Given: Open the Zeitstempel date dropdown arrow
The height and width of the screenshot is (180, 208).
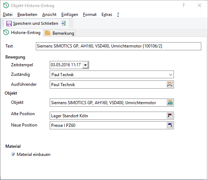Looking at the screenshot, I should click(x=85, y=65).
